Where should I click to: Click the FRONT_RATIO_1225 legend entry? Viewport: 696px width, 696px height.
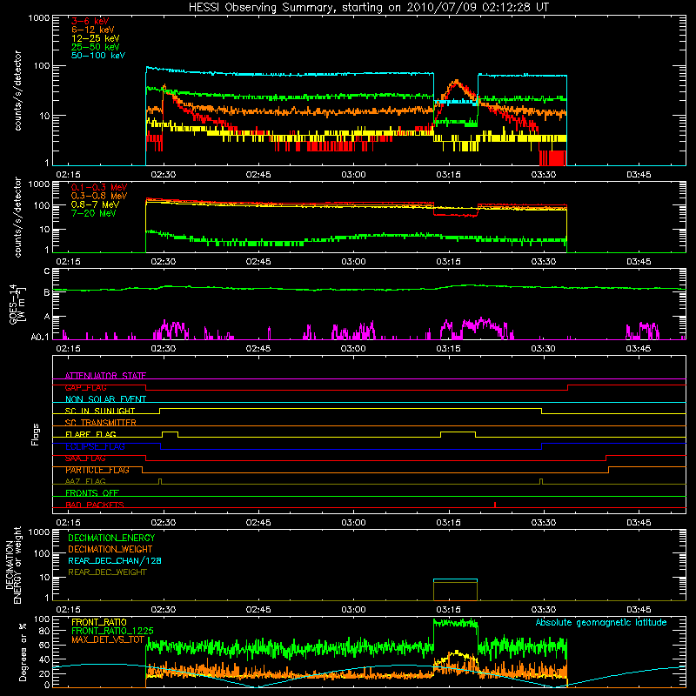tap(112, 631)
